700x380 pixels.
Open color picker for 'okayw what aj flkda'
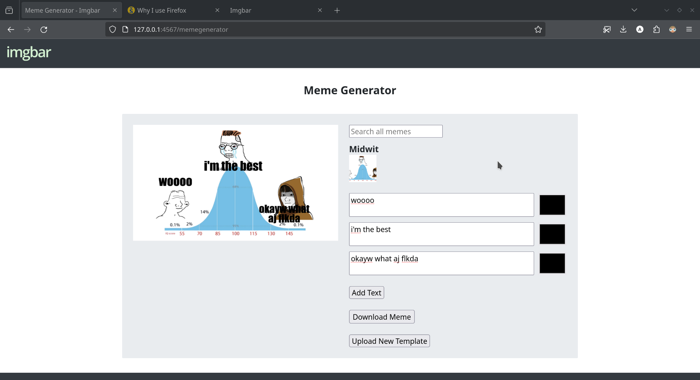(x=552, y=263)
